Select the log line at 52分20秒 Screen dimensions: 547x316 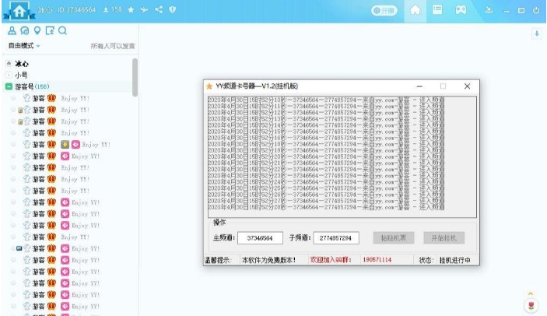coord(326,156)
